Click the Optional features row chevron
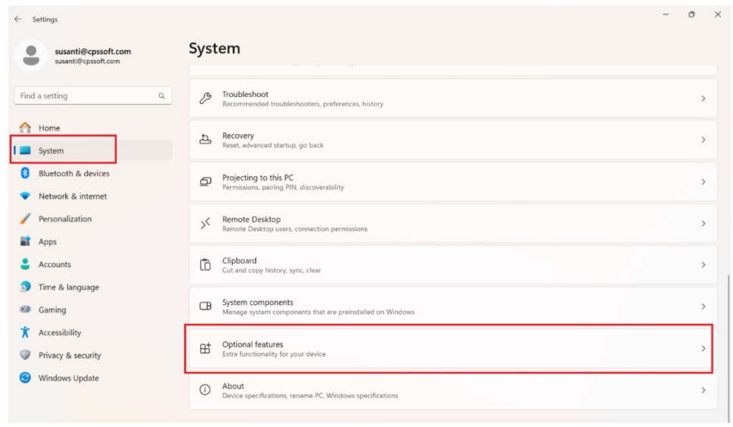This screenshot has height=427, width=733. coord(703,348)
